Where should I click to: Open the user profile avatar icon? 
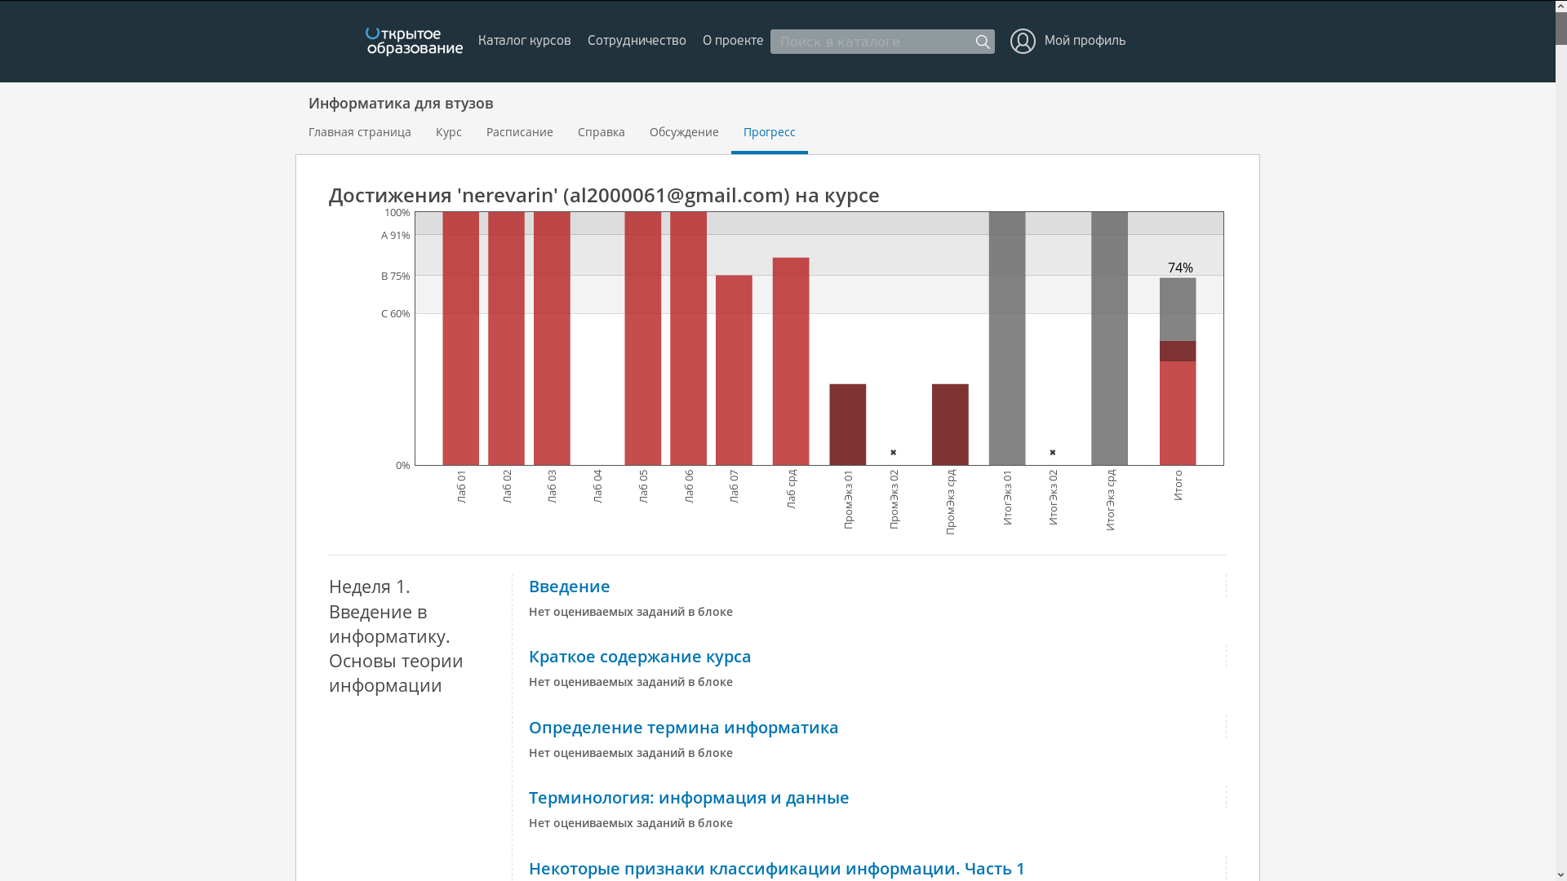click(x=1023, y=41)
